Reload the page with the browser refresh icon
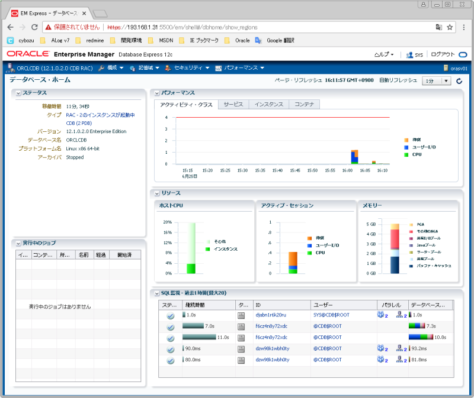This screenshot has width=474, height=398. 34,27
